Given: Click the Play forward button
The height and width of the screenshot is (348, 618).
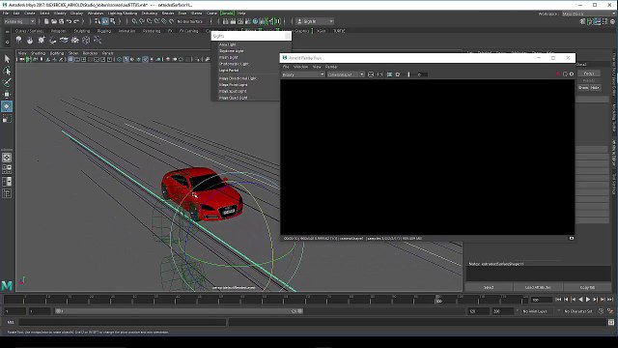Looking at the screenshot, I should click(588, 300).
